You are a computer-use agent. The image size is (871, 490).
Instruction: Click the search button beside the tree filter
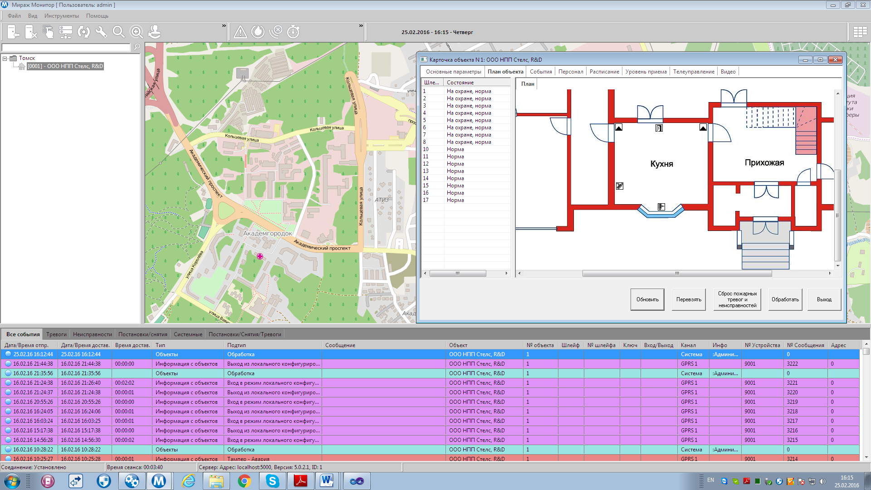tap(136, 47)
